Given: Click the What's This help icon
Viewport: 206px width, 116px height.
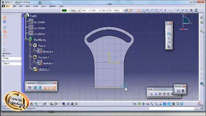Looking at the screenshot, I should 44,104.
